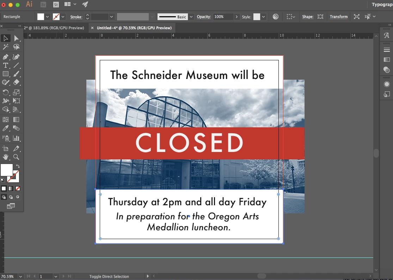Pick the Eyedropper tool
Screen dimensions: 393x280
tap(6, 128)
